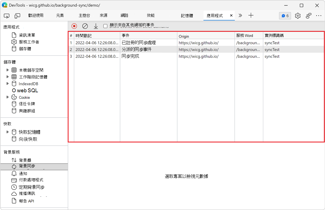
Task: Clear all background sync events
Action: (x=85, y=26)
